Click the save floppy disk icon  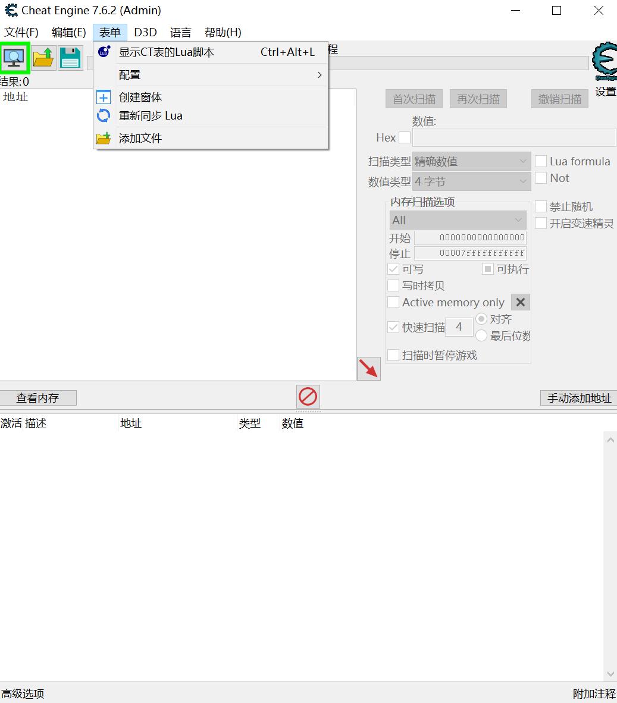click(x=70, y=58)
